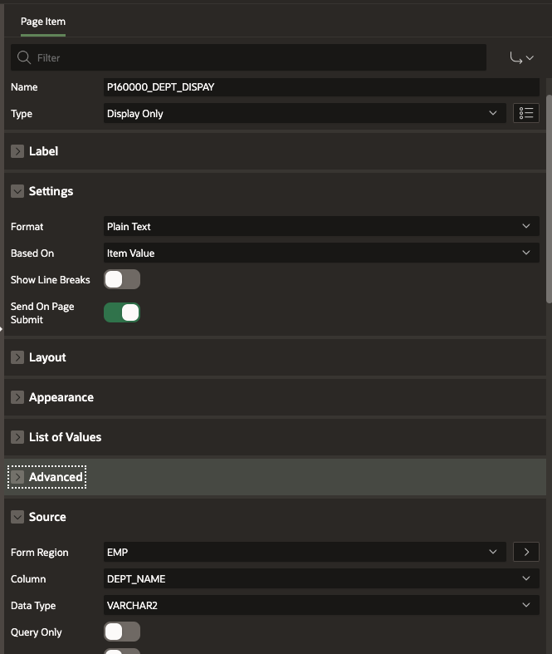Expand the Label section chevron
Viewport: 552px width, 654px height.
(x=17, y=151)
